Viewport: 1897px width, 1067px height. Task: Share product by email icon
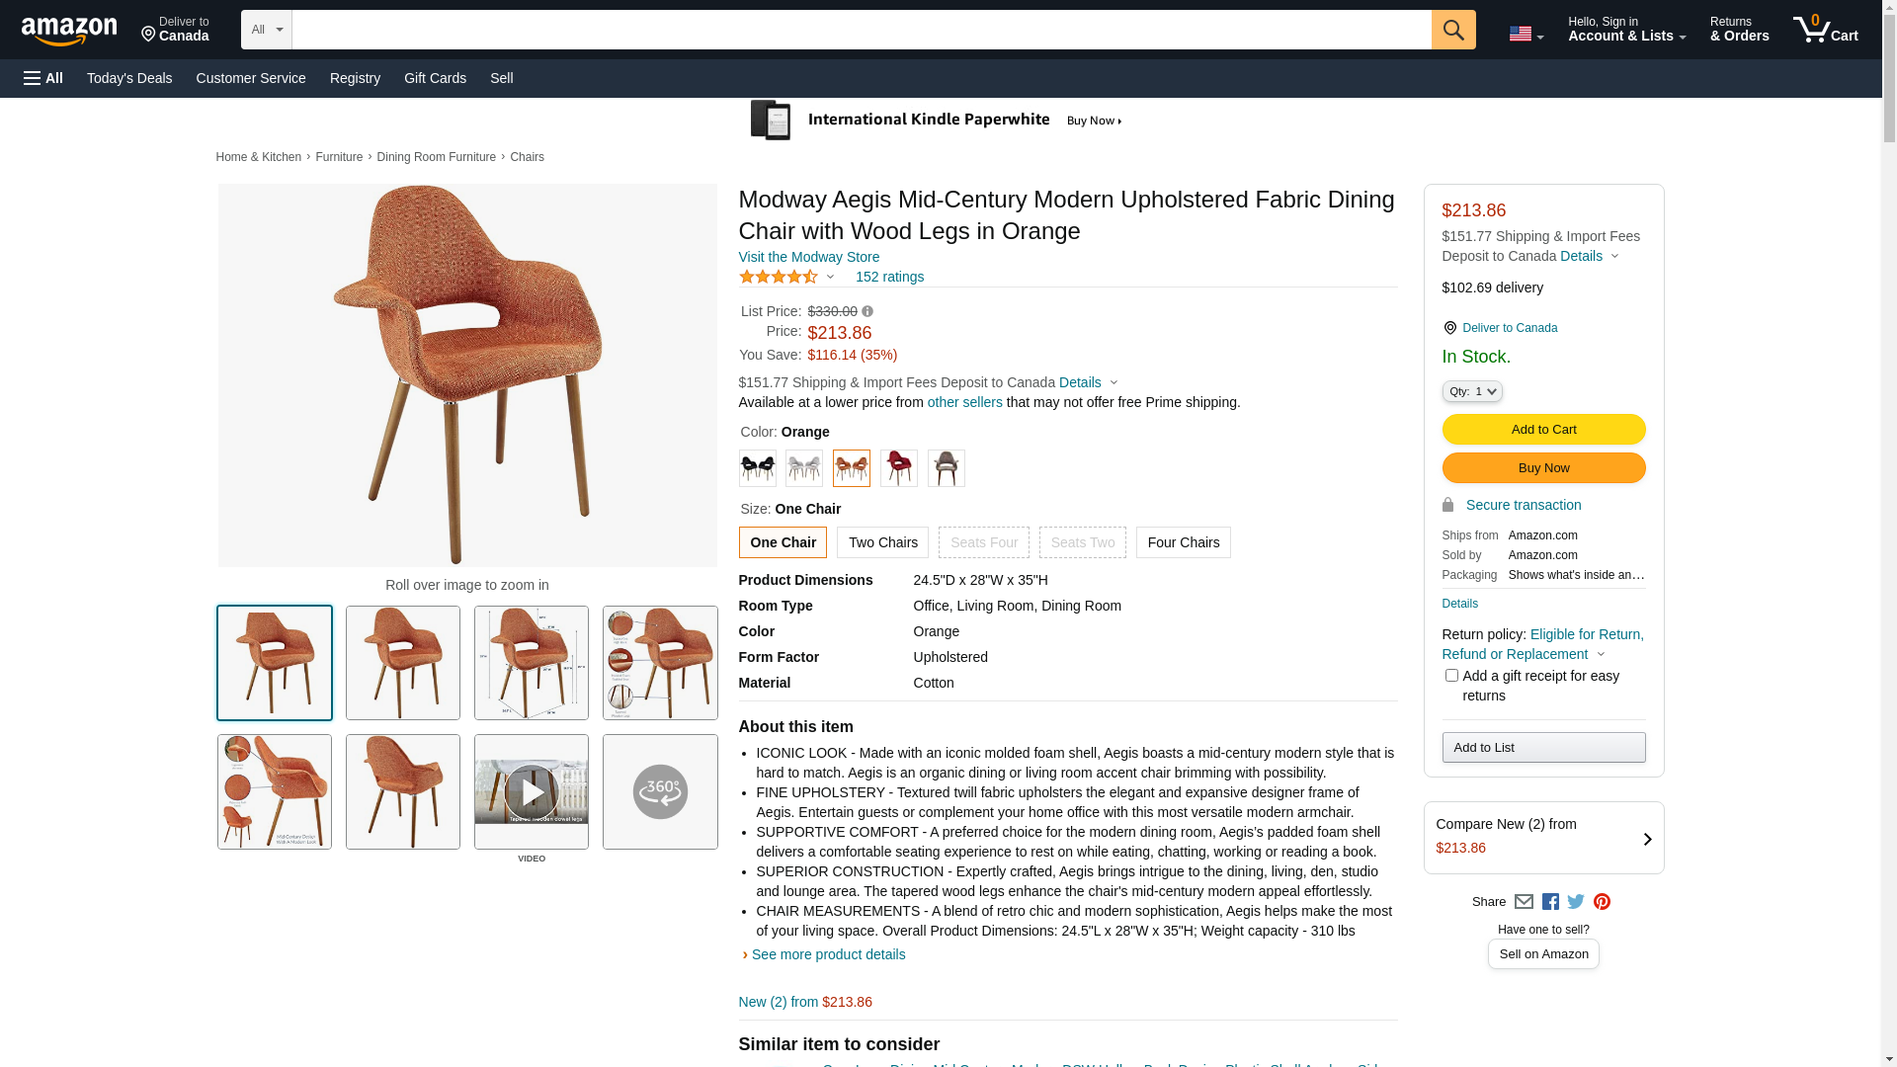pyautogui.click(x=1524, y=902)
